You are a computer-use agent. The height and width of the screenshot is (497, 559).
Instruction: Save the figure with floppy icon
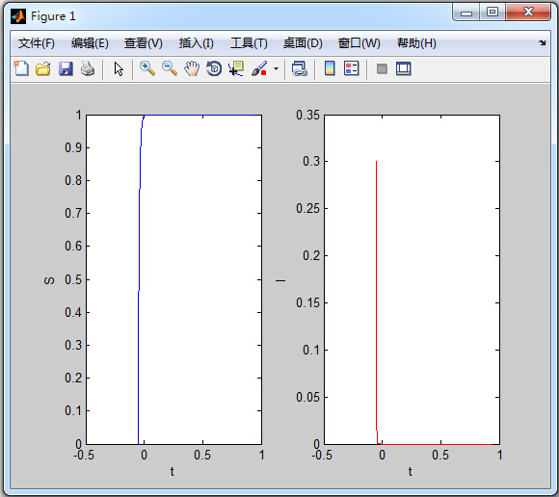(x=66, y=68)
